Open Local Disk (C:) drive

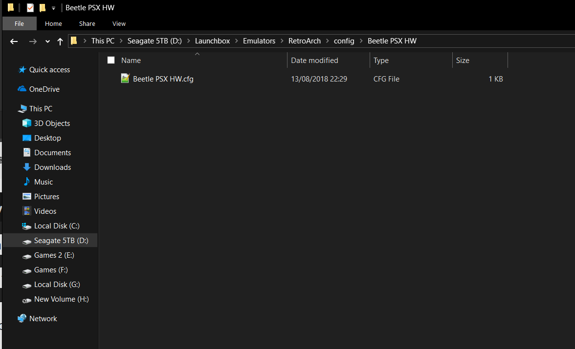57,226
